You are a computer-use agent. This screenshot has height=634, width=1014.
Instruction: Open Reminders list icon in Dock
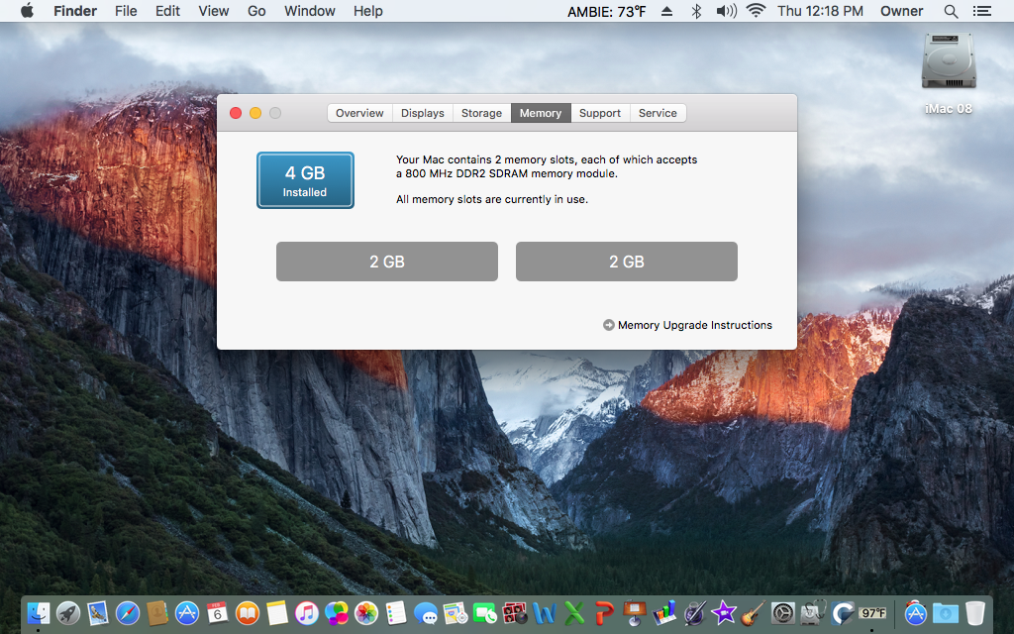pos(396,612)
